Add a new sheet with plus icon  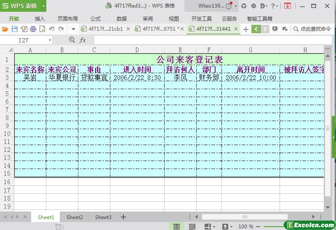pos(123,217)
